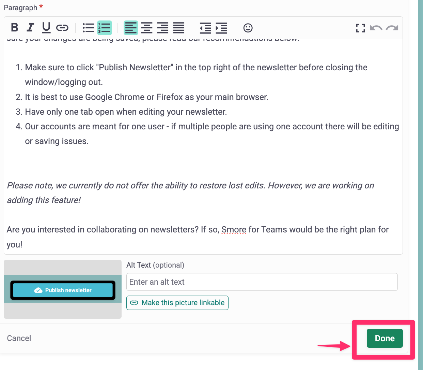
Task: Open the emoji picker
Action: click(248, 28)
